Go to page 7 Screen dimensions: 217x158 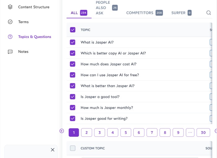pyautogui.click(x=152, y=132)
